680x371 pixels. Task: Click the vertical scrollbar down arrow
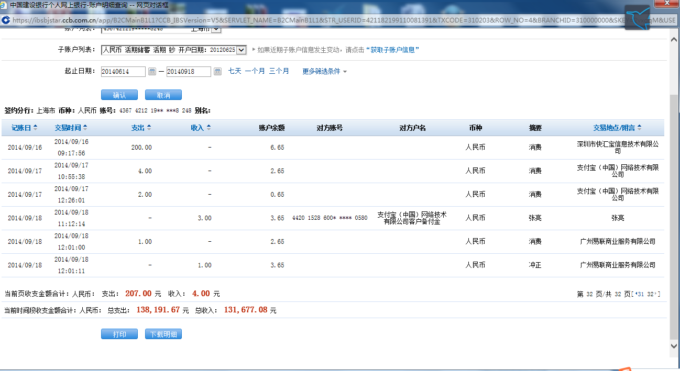(x=674, y=346)
